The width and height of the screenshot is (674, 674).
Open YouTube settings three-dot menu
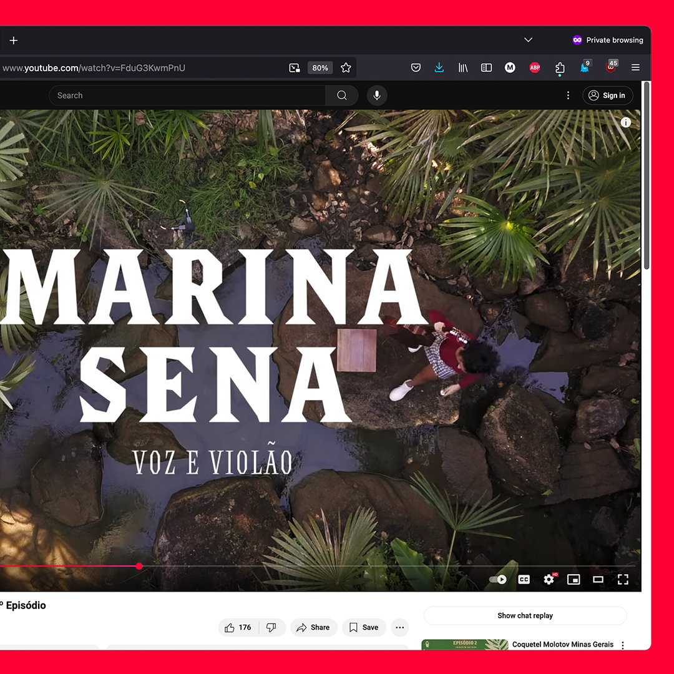point(568,95)
